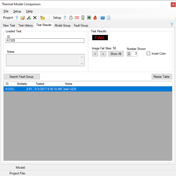Click the flame thermal setup icon

coord(95,18)
